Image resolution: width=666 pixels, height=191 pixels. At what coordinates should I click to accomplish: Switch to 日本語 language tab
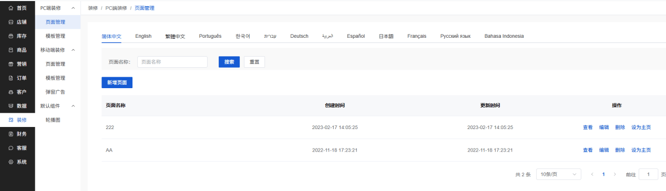click(x=386, y=36)
